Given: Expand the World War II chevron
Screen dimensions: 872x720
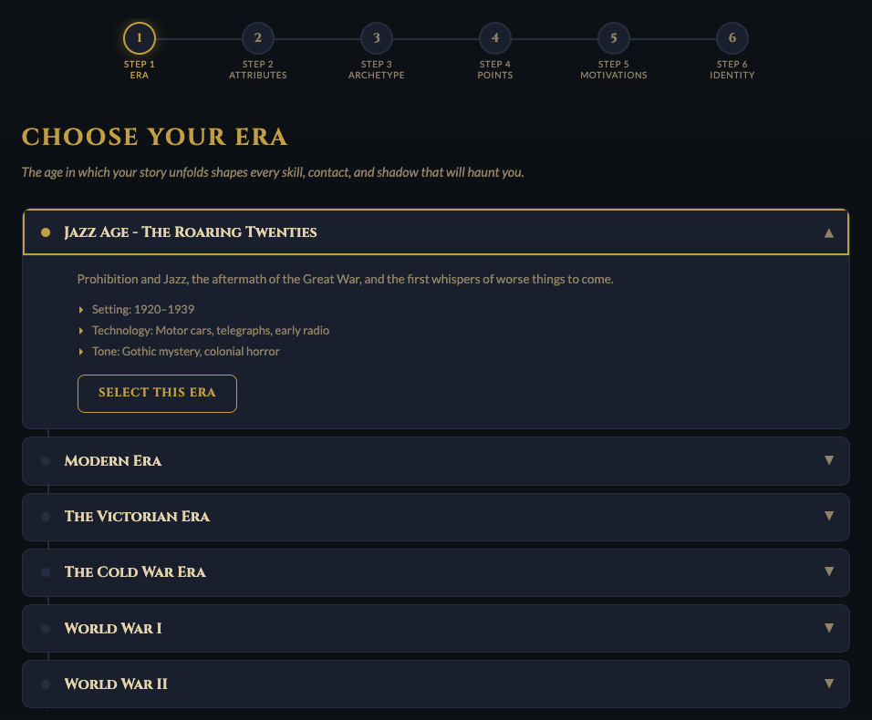Looking at the screenshot, I should coord(828,684).
